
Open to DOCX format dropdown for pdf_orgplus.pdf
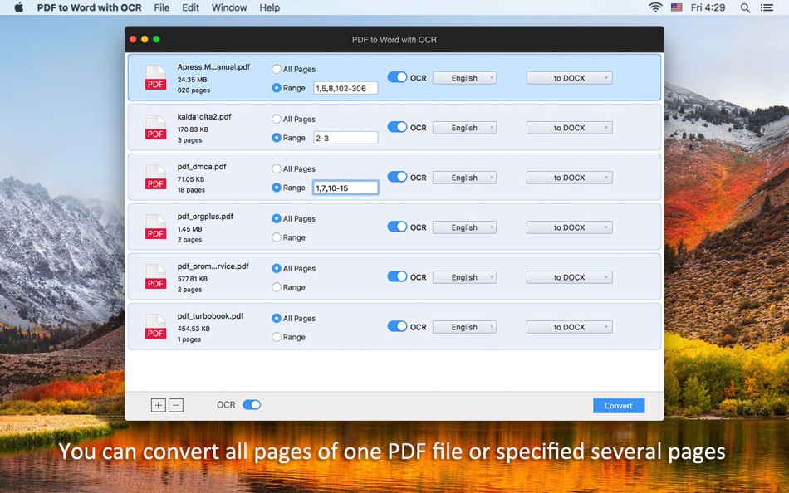pyautogui.click(x=570, y=227)
